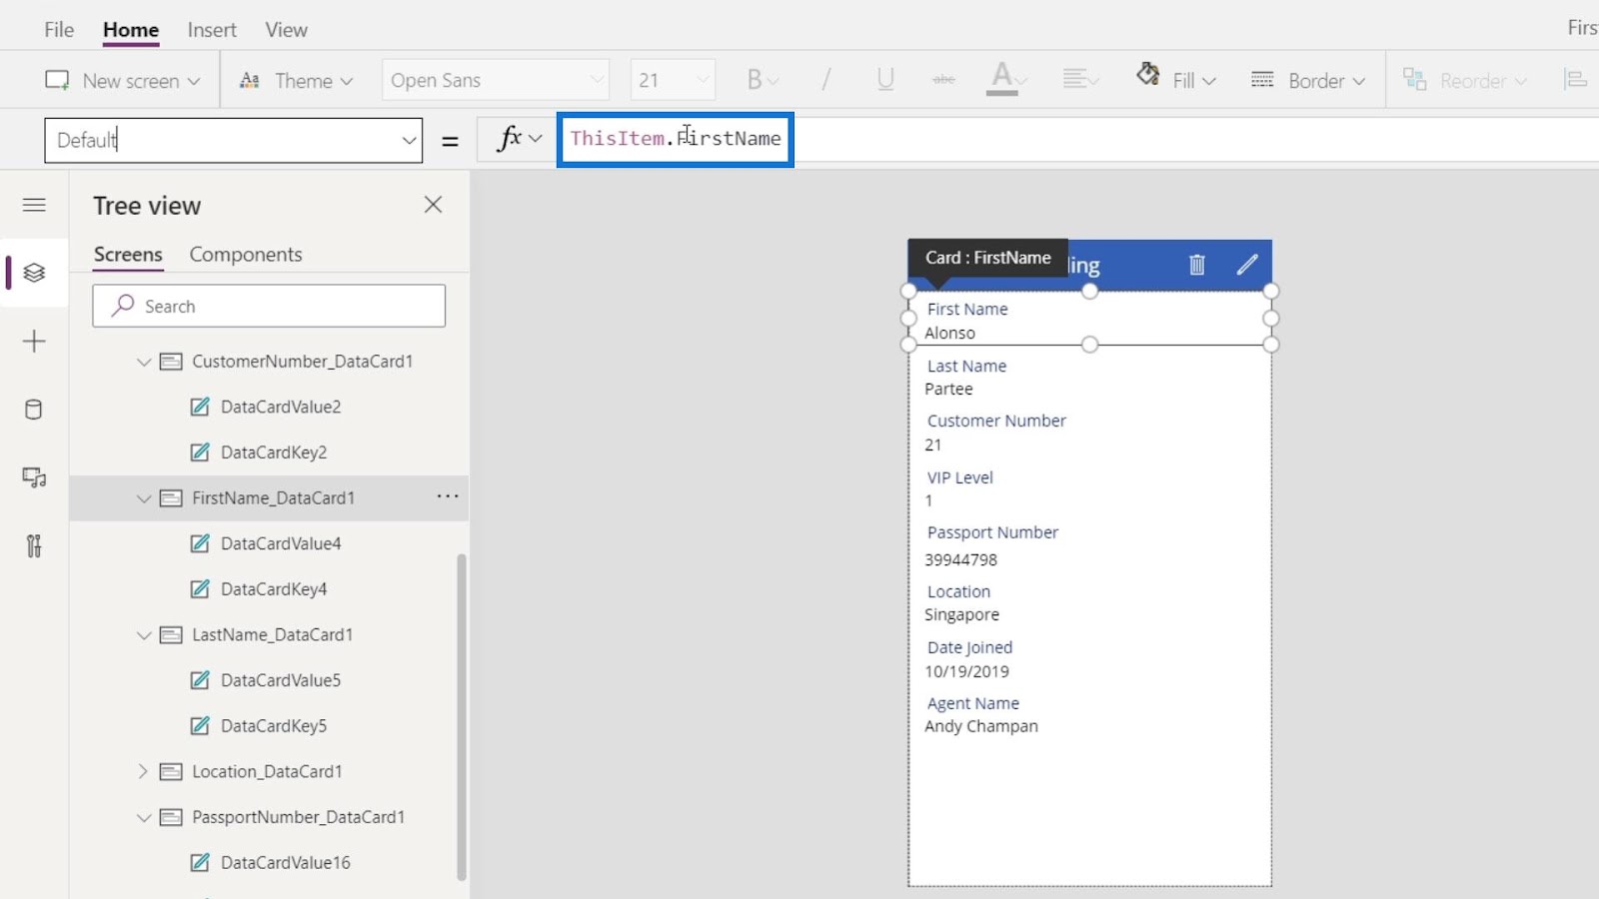The width and height of the screenshot is (1599, 899).
Task: Select CustomerNumber_DataCard1 in tree
Action: pyautogui.click(x=302, y=362)
